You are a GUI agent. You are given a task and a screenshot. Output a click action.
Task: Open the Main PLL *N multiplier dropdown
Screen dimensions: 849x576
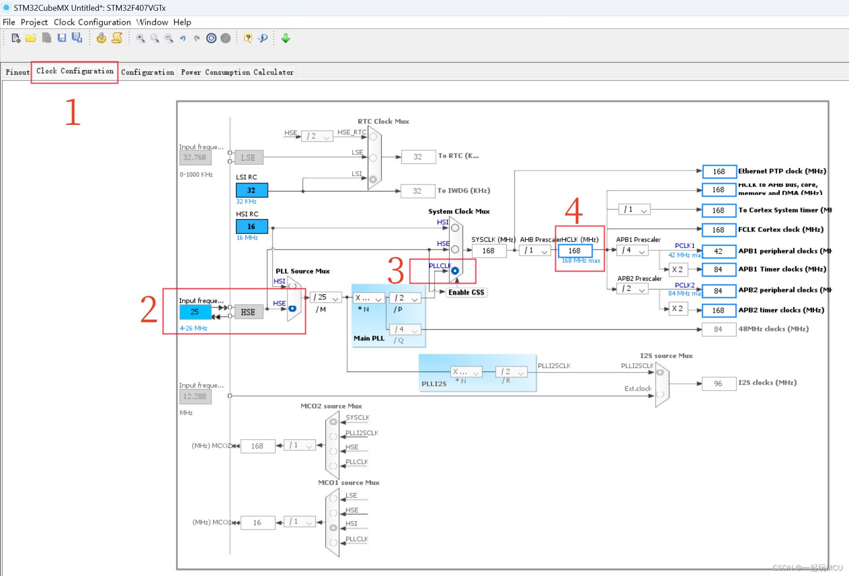point(368,298)
